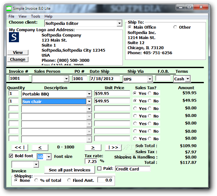Maximize the Simple Invoice window
The width and height of the screenshot is (217, 196).
189,7
